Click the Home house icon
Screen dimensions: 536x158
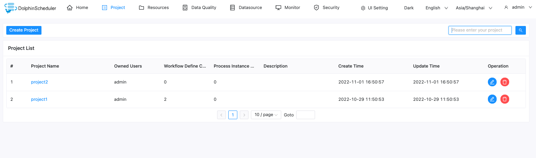[70, 8]
